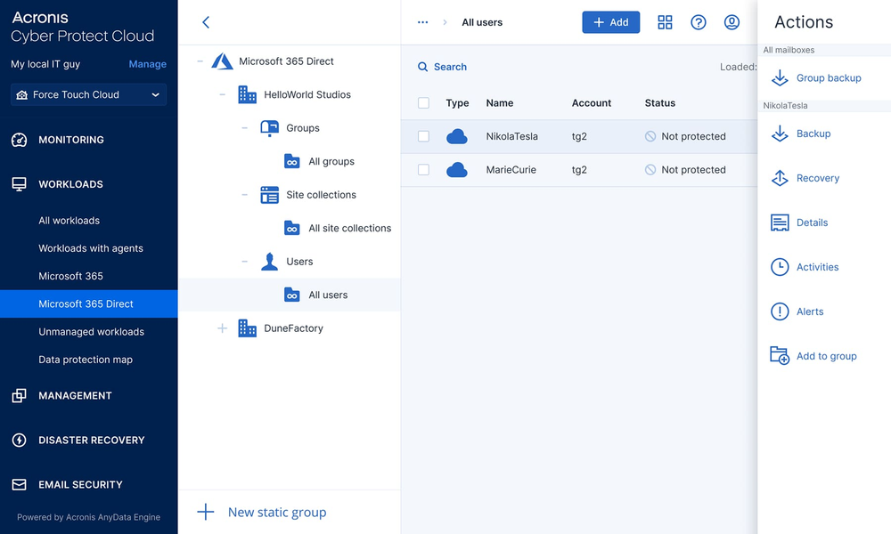Click the Backup action for NikolaTesla

tap(801, 133)
